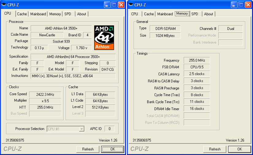253x155 pixels.
Task: Click the CPU-Z app icon in right window title bar
Action: coord(131,5)
